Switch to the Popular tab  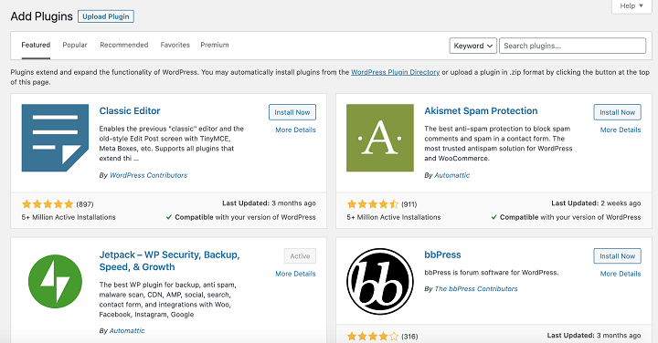pyautogui.click(x=75, y=45)
